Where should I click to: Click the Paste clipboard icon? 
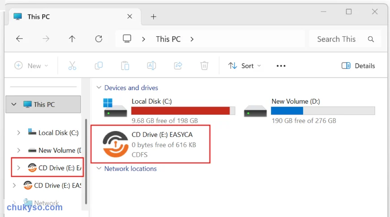[125, 66]
